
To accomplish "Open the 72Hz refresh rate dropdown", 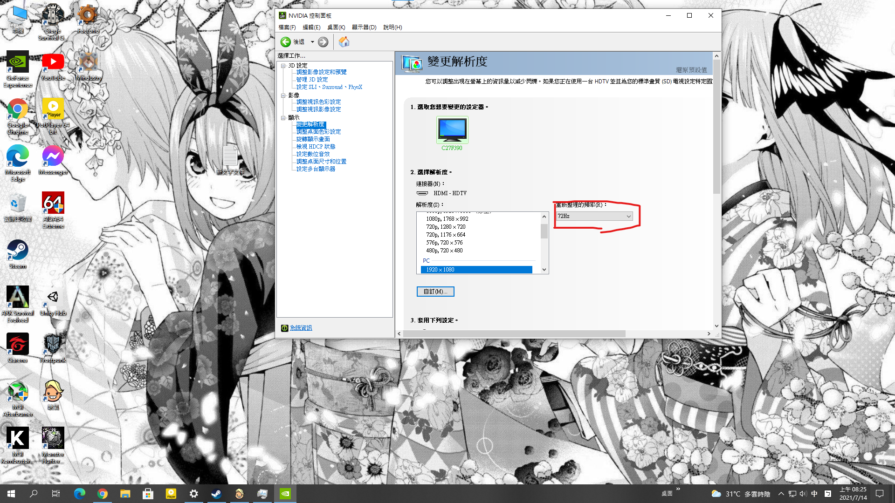I will coord(594,216).
